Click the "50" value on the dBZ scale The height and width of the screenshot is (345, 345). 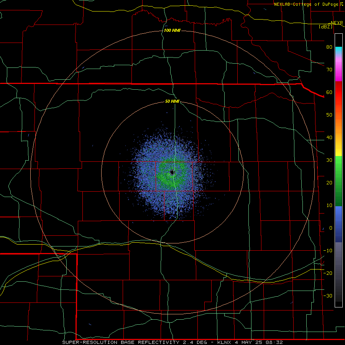click(329, 115)
